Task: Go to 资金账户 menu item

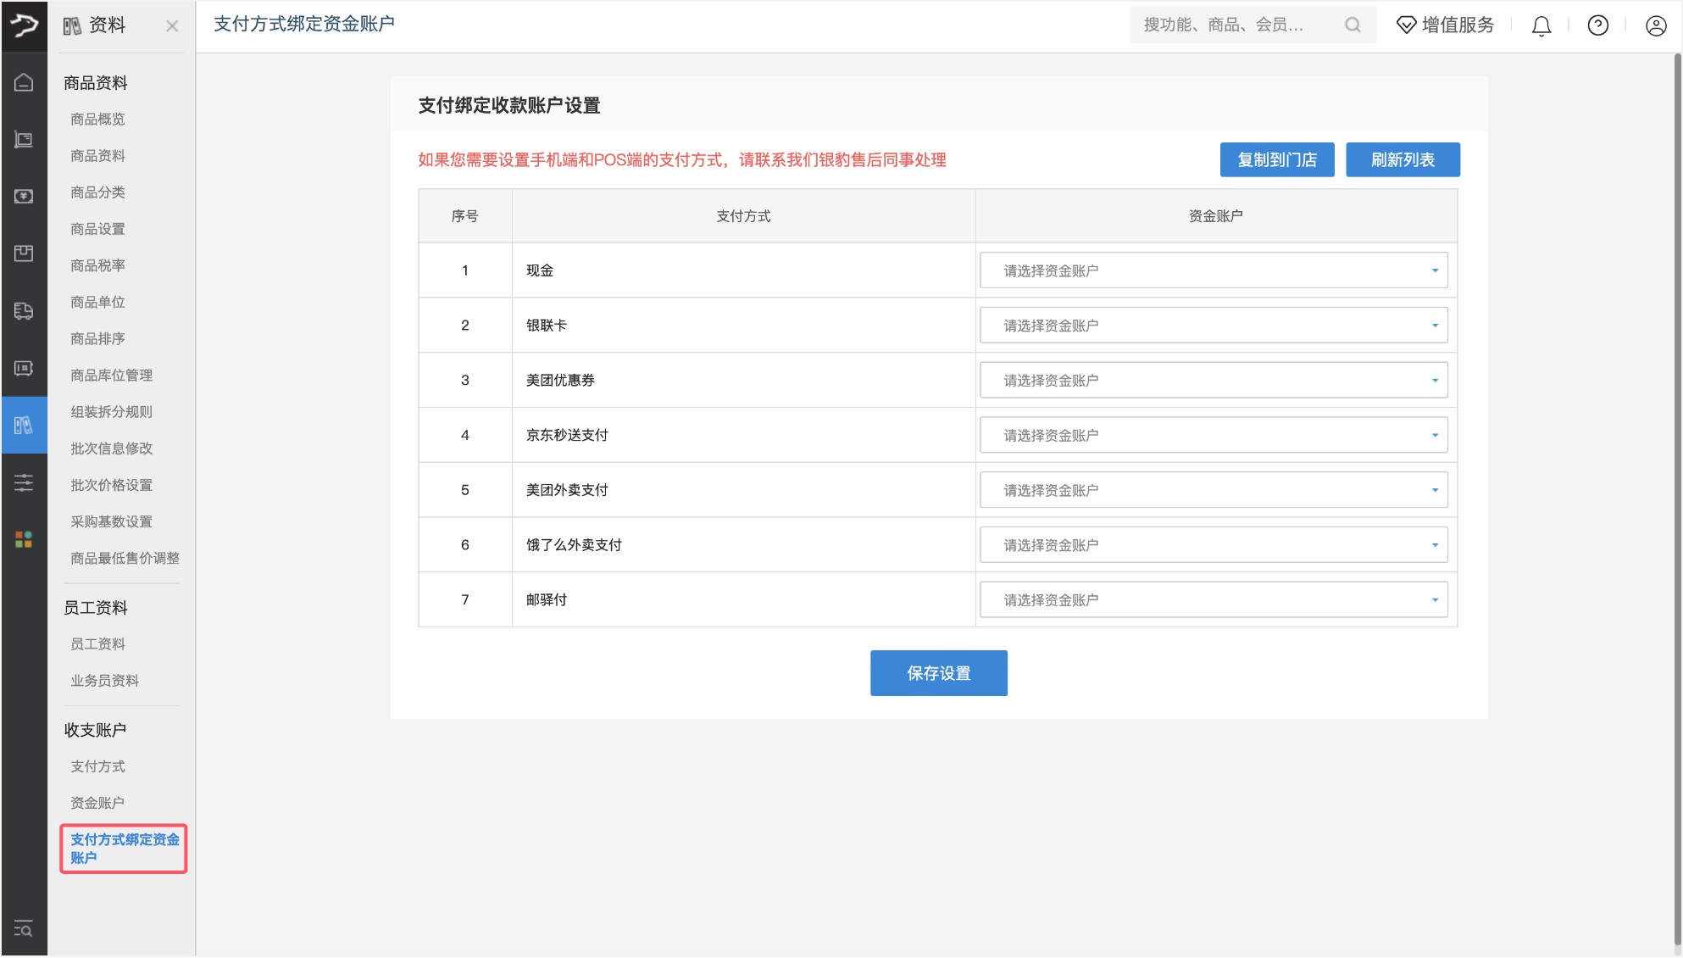Action: tap(97, 803)
